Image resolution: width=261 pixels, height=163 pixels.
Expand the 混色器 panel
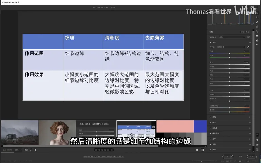point(210,128)
